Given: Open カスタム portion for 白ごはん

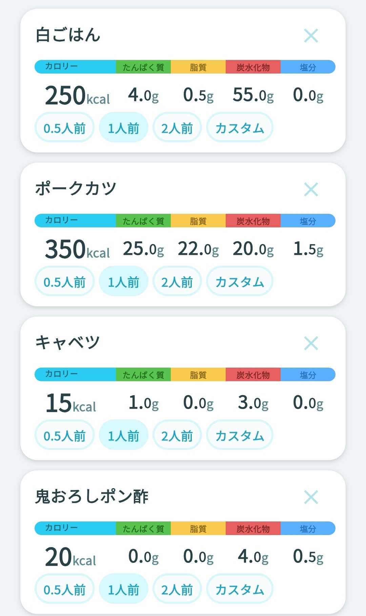Looking at the screenshot, I should click(x=240, y=128).
